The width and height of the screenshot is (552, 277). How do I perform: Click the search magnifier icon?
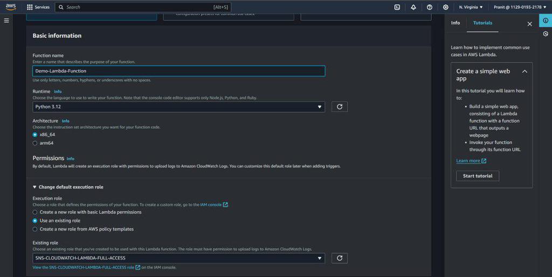click(61, 7)
